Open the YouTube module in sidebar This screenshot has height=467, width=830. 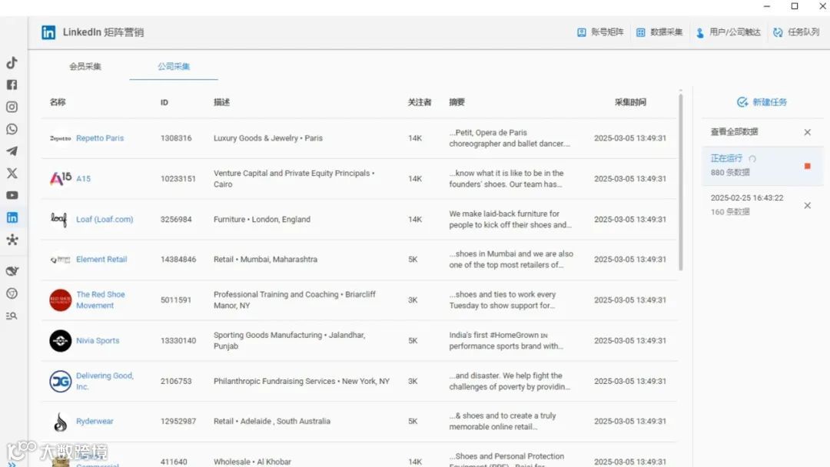pyautogui.click(x=12, y=195)
